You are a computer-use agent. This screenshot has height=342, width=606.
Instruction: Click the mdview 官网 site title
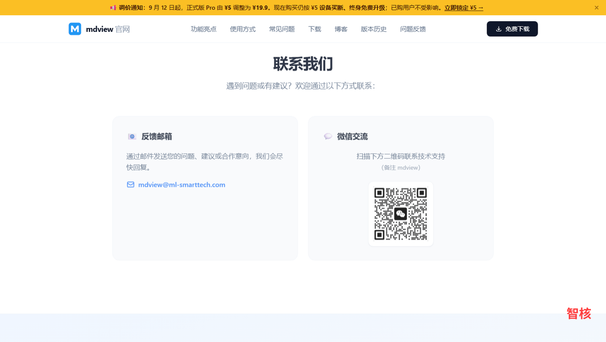click(x=108, y=29)
